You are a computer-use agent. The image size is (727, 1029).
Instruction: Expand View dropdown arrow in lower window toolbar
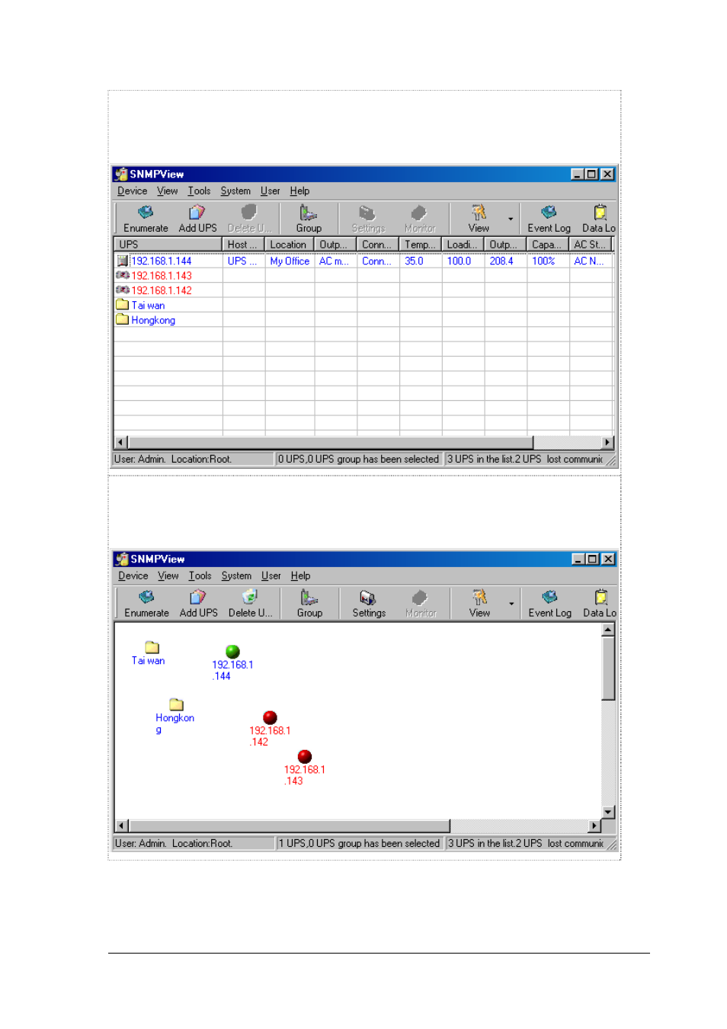[x=511, y=604]
